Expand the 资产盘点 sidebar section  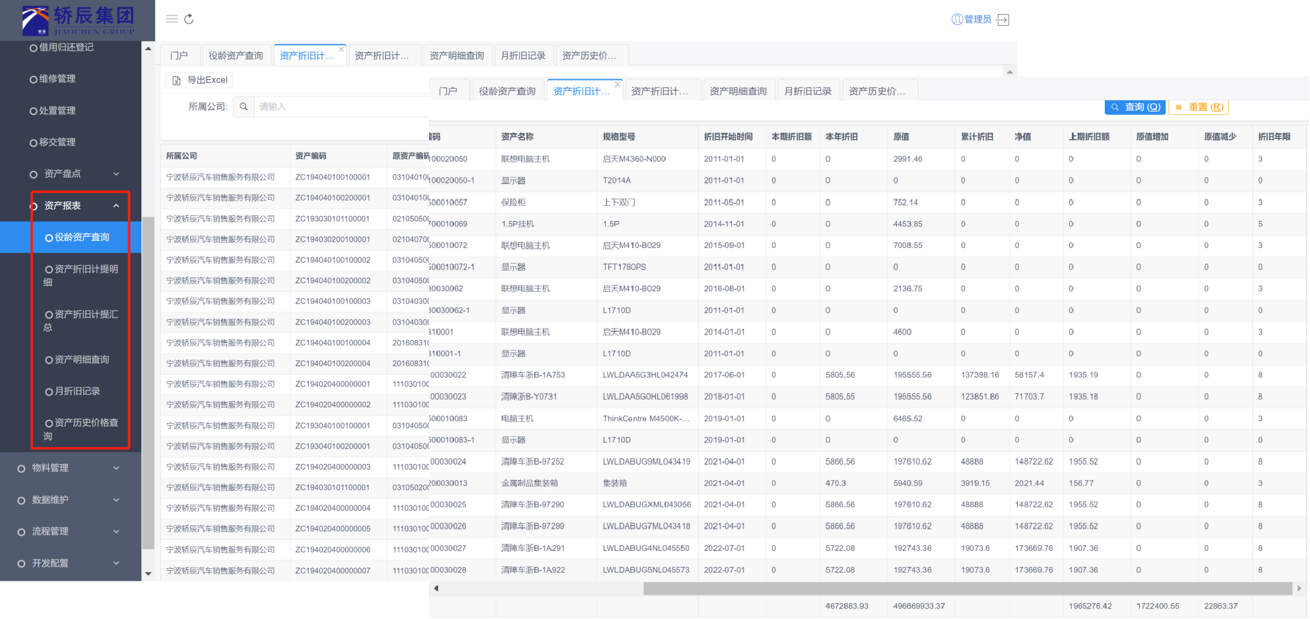(x=73, y=174)
